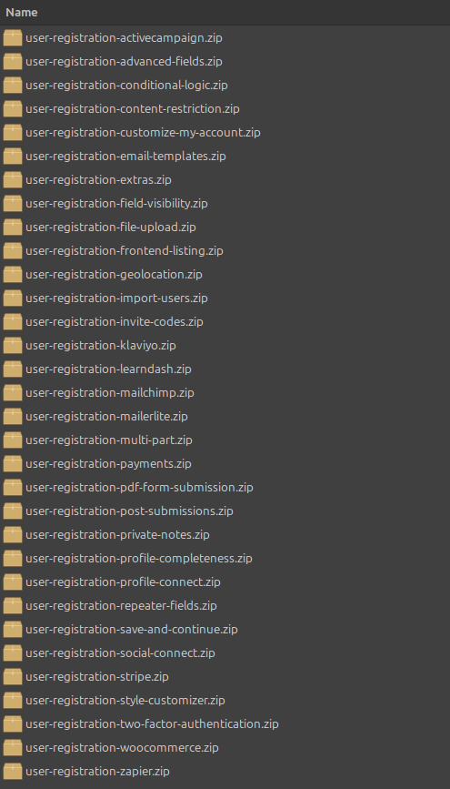450x789 pixels.
Task: Select file name user-registration-zapier.zip
Action: point(97,771)
